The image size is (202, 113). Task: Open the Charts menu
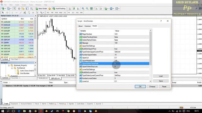pyautogui.click(x=24, y=5)
